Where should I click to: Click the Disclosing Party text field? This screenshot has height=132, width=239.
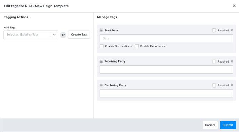(x=166, y=93)
